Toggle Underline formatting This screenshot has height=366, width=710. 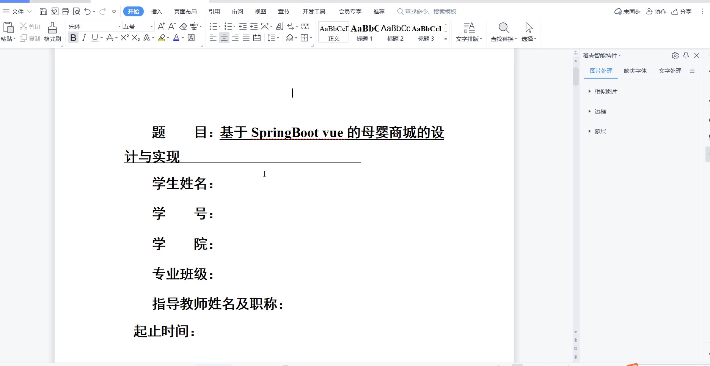click(94, 38)
